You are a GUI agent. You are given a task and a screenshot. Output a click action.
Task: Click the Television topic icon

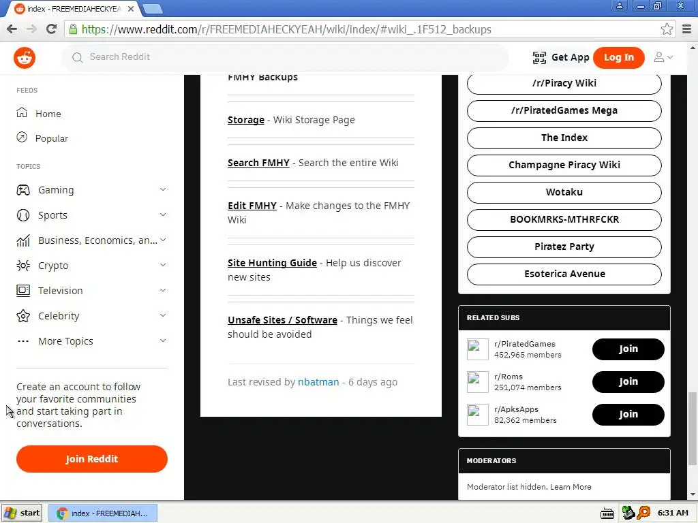pos(23,290)
